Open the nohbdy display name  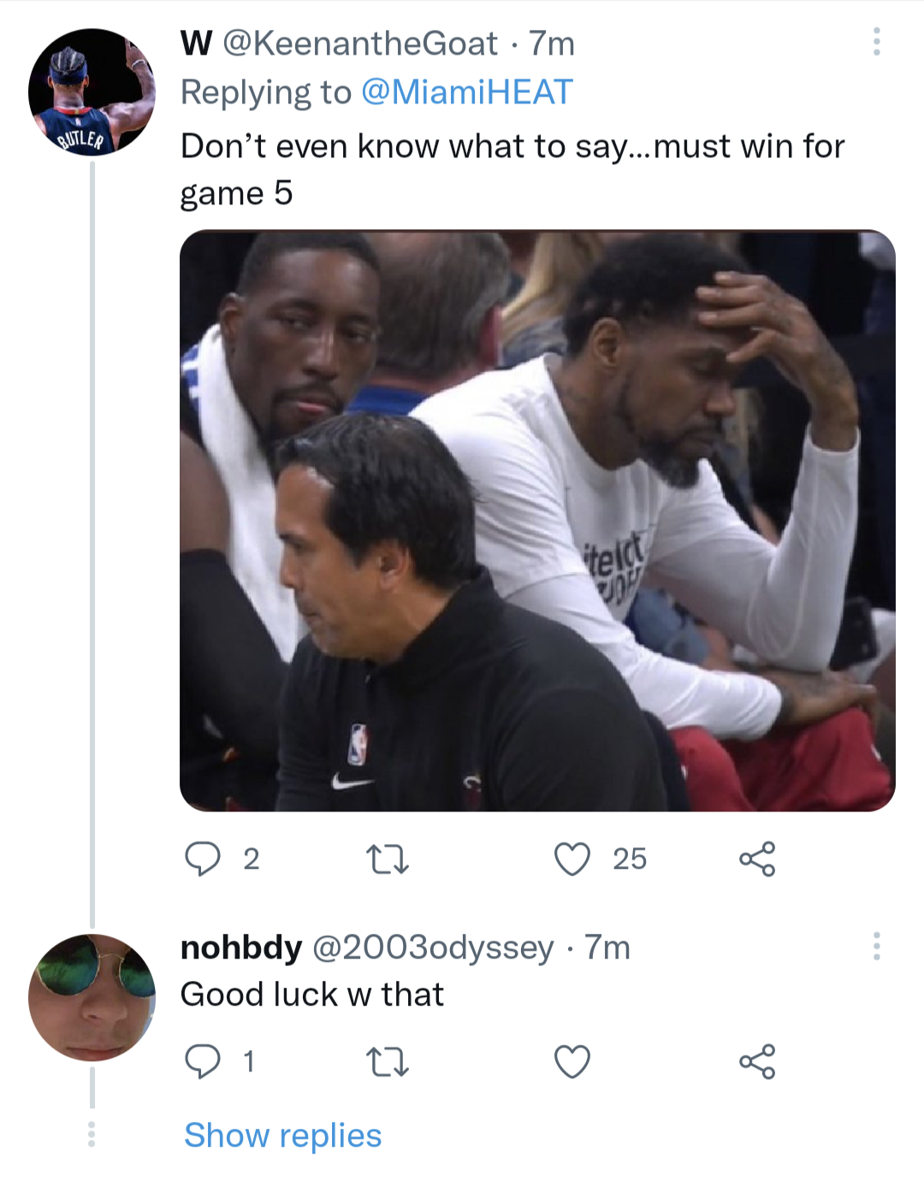tap(241, 948)
